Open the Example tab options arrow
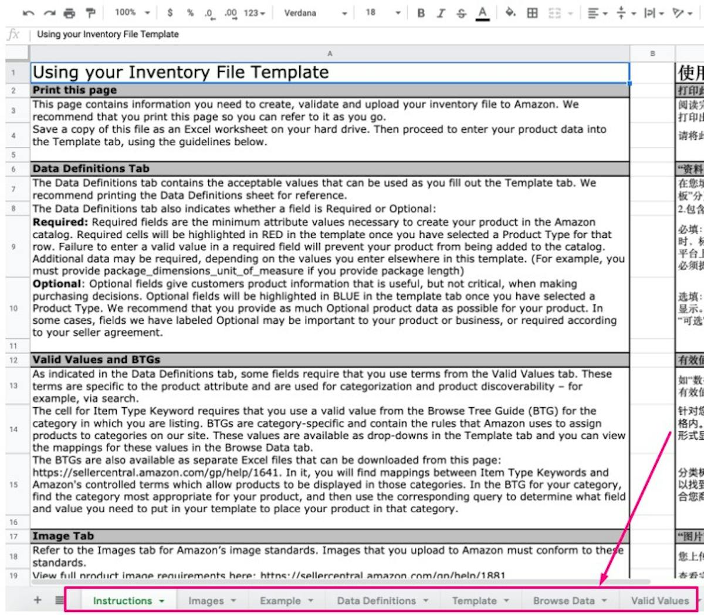This screenshot has height=615, width=704. 310,601
